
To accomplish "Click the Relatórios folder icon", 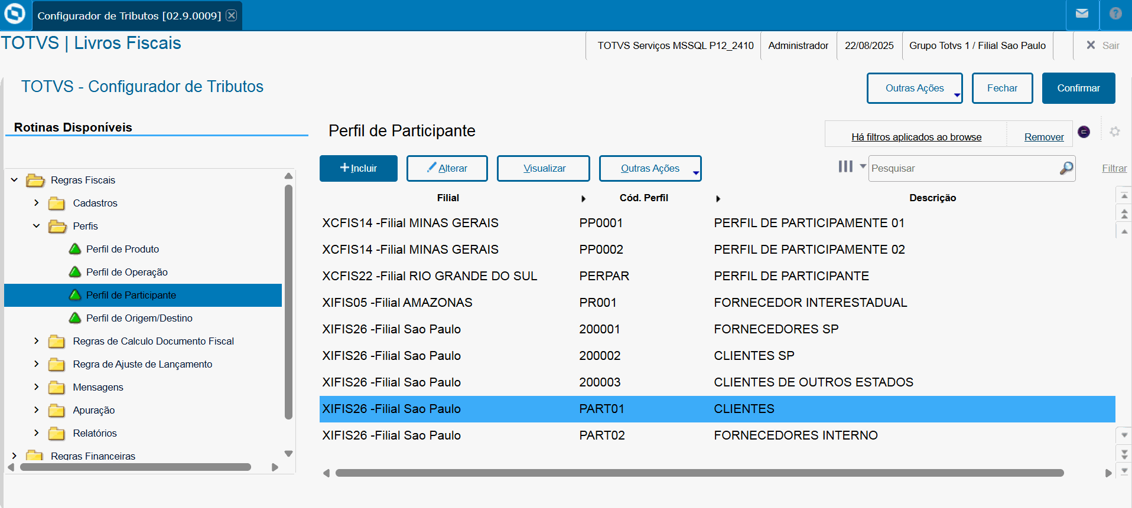I will 57,434.
